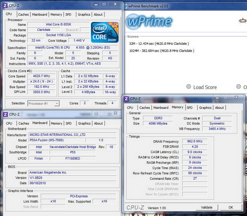Viewport: 247px width, 216px height.
Task: Open SPD tab in Mainboard CPU-Z window
Action: [69, 124]
